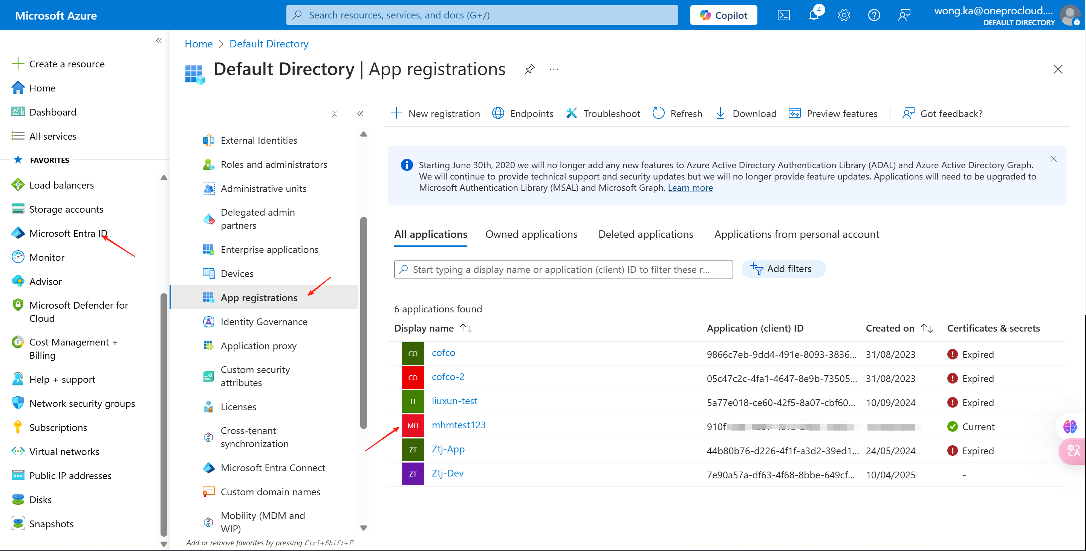Focus the display name filter box
Viewport: 1086px width, 551px height.
[x=563, y=269]
